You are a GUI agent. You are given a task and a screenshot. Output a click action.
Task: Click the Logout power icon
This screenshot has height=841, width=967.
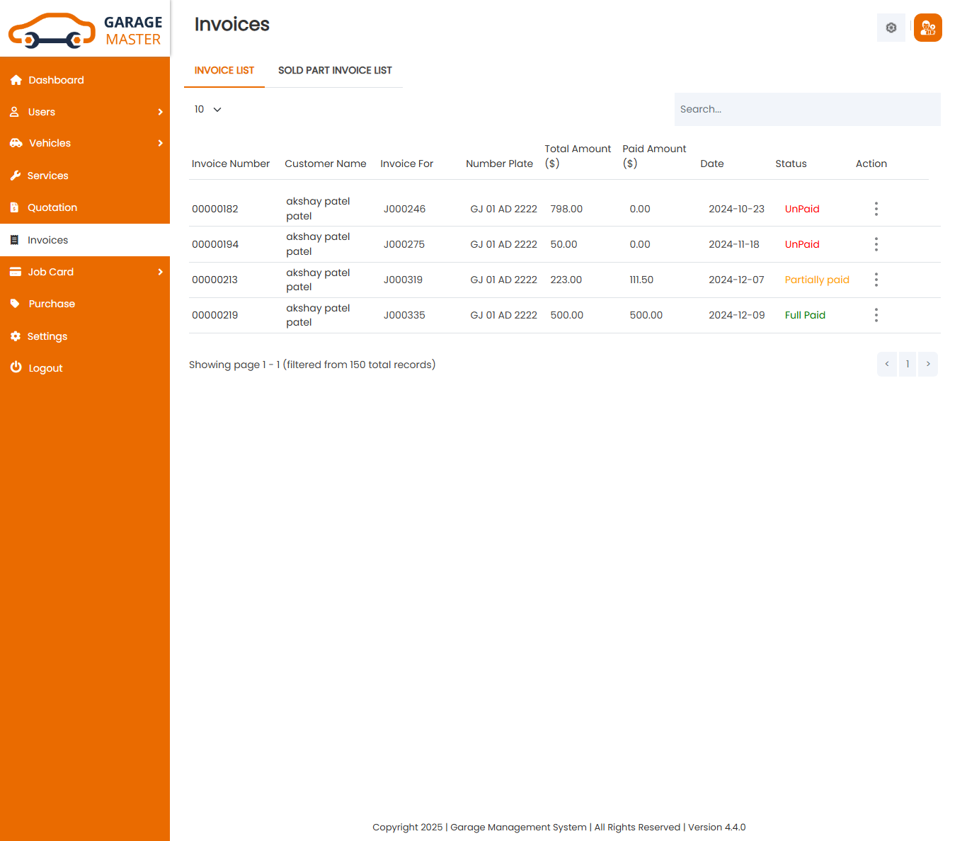[16, 367]
